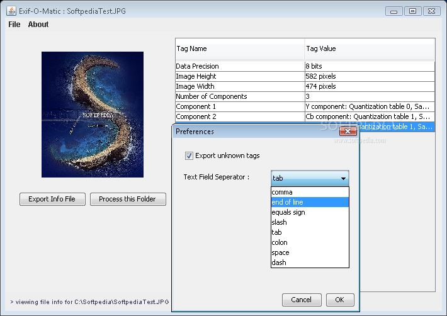This screenshot has height=316, width=447.
Task: Choose slash separator option
Action: [x=310, y=222]
